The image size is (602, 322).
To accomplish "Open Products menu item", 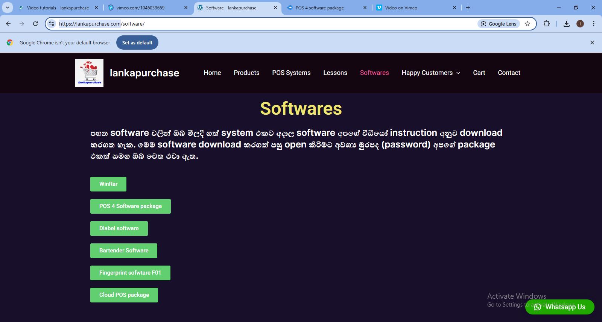I will pyautogui.click(x=246, y=73).
